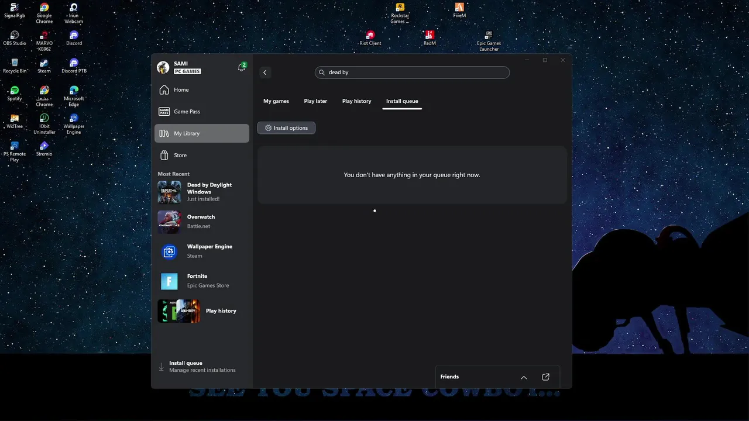Switch to Play history tab
Viewport: 749px width, 421px height.
(x=357, y=101)
